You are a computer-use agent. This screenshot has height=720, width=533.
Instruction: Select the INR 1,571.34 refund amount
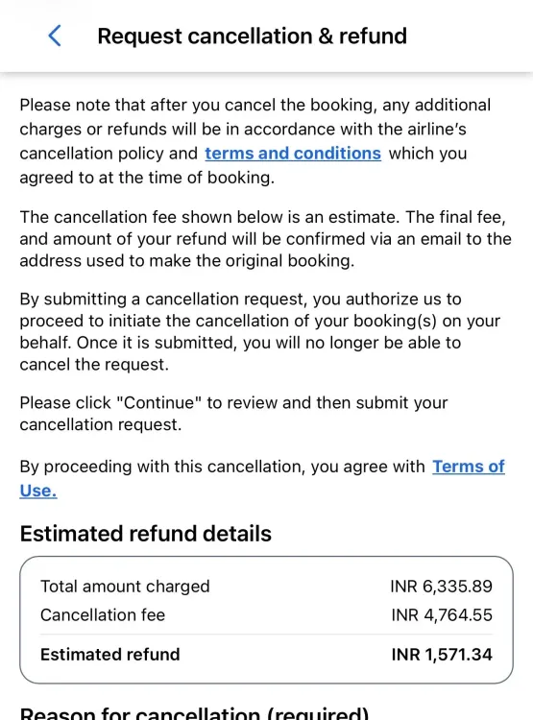pyautogui.click(x=442, y=655)
